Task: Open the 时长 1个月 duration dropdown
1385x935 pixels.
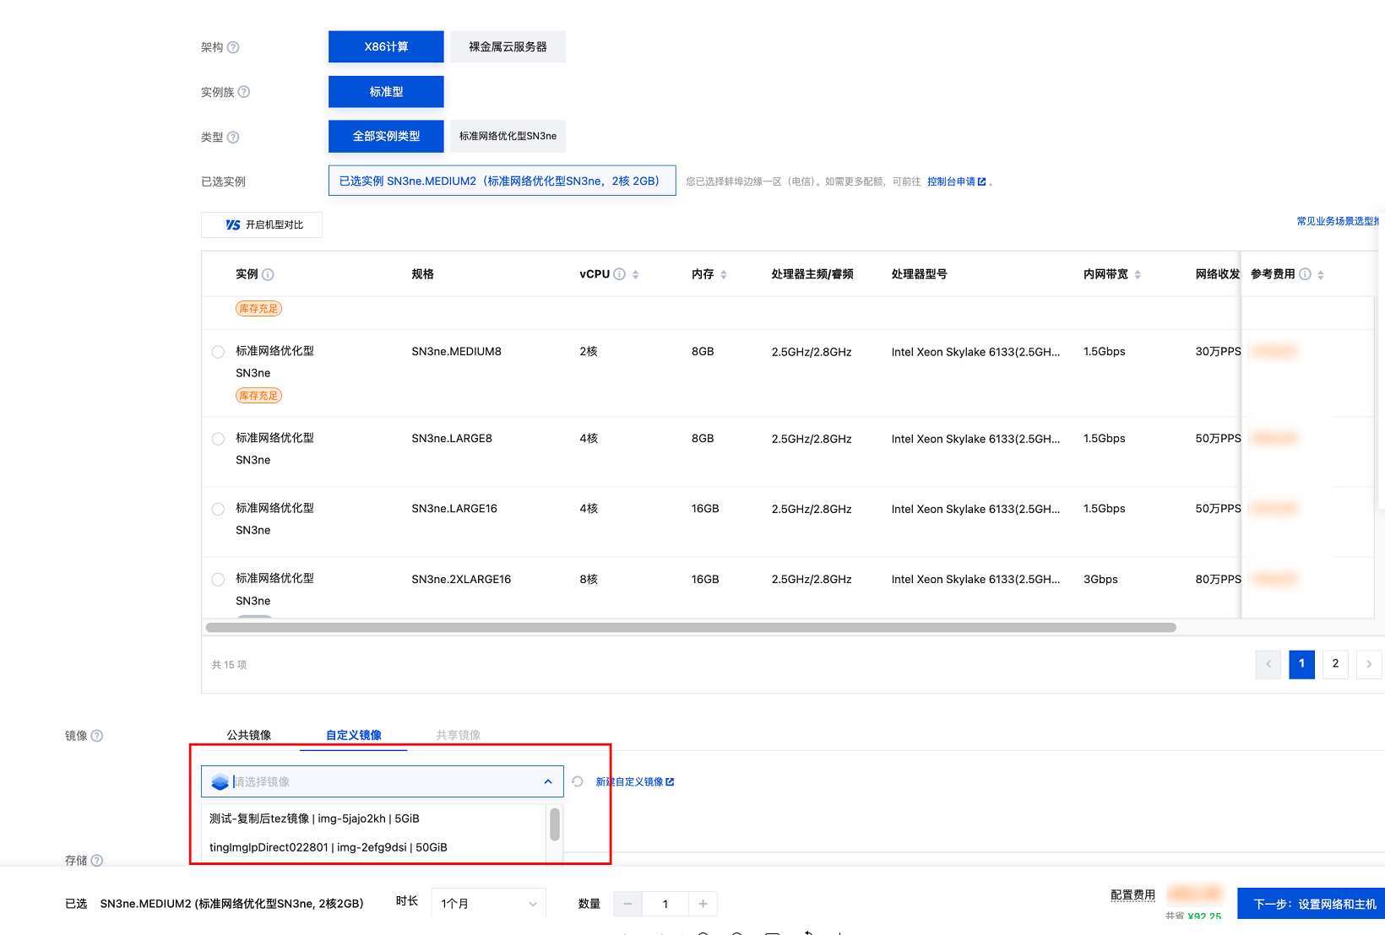Action: coord(488,904)
